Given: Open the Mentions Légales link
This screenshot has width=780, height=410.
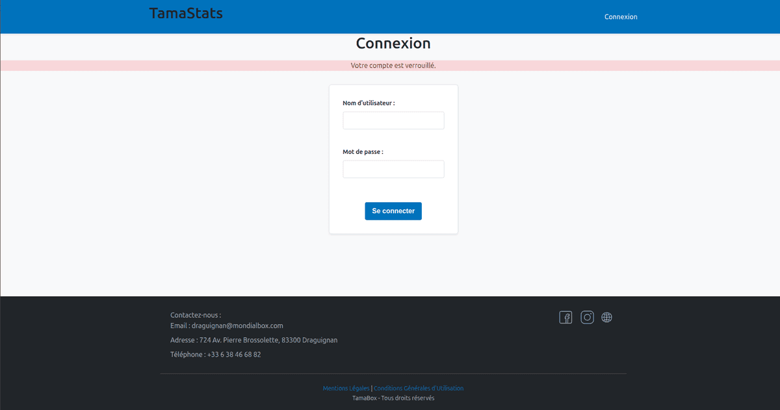Looking at the screenshot, I should [346, 389].
